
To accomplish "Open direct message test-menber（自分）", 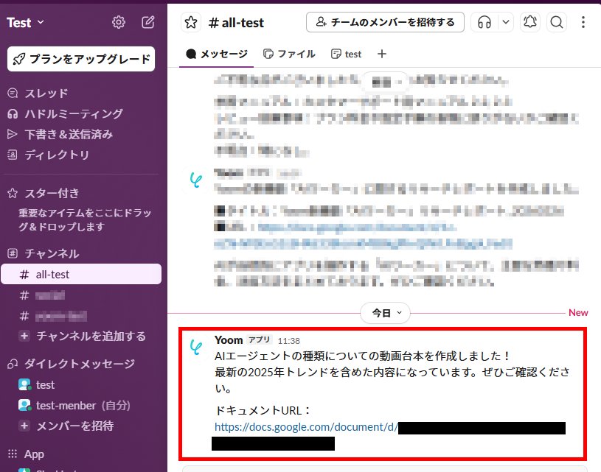I will (x=83, y=406).
